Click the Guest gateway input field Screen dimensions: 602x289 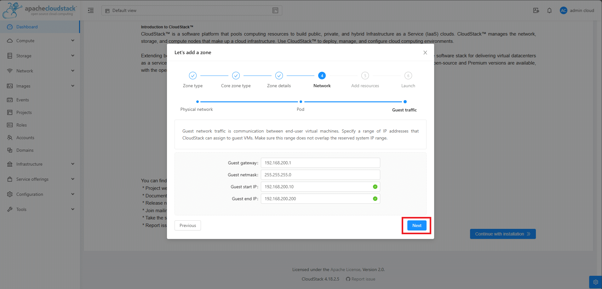point(320,163)
